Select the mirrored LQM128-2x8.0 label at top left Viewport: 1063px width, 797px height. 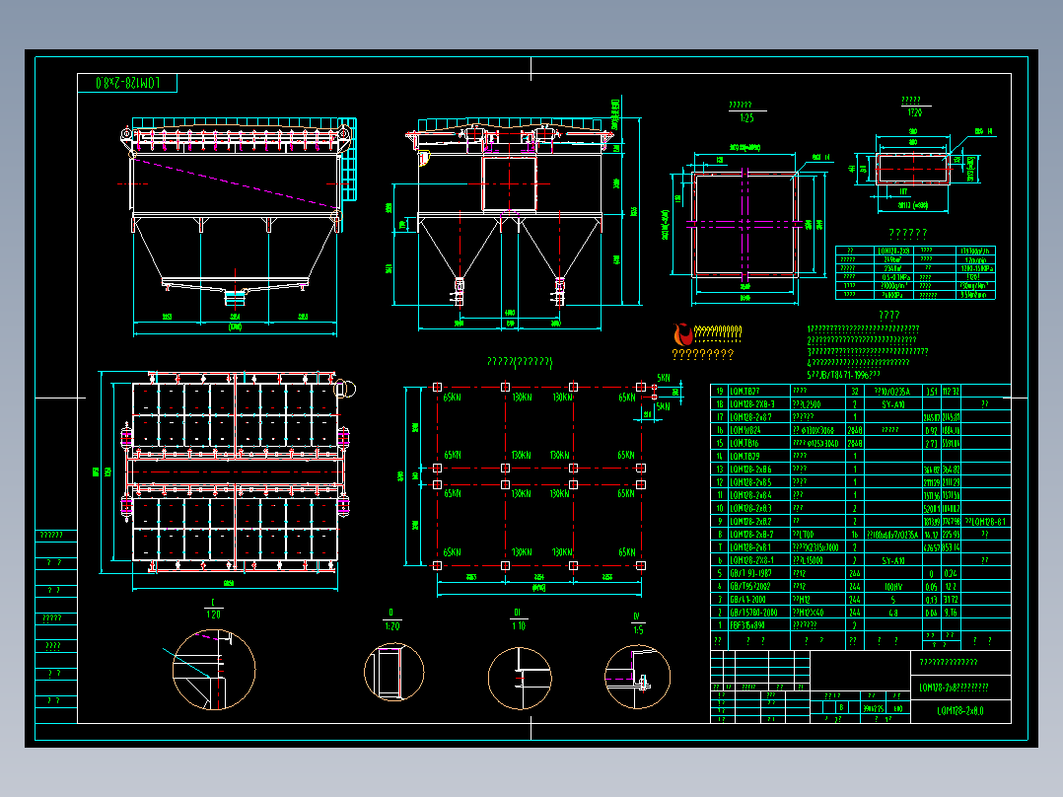click(127, 83)
